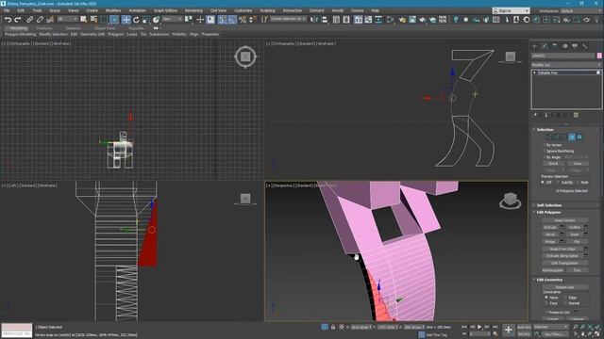
Task: Open the File menu
Action: coord(7,10)
